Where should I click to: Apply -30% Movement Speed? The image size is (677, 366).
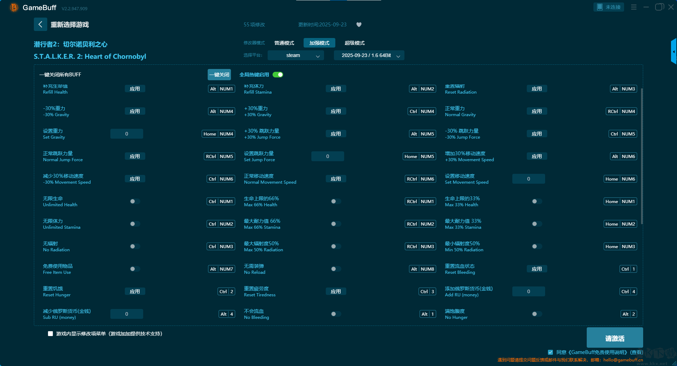[135, 179]
